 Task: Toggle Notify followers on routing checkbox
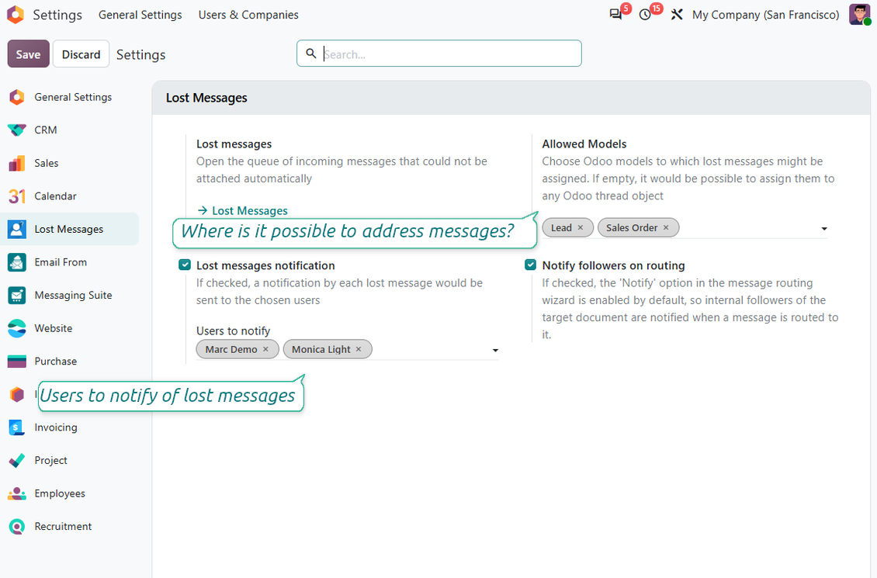point(530,265)
